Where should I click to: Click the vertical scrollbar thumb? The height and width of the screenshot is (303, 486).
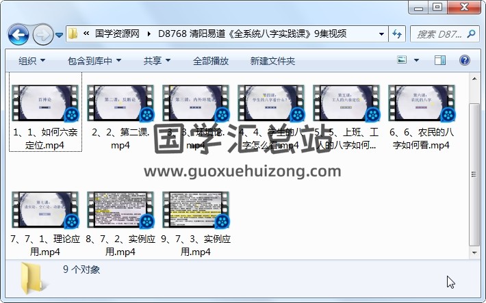pyautogui.click(x=474, y=174)
